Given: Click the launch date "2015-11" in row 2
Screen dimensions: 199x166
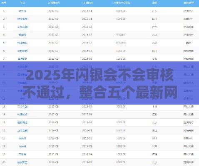Looking at the screenshot, I should click(x=87, y=19).
